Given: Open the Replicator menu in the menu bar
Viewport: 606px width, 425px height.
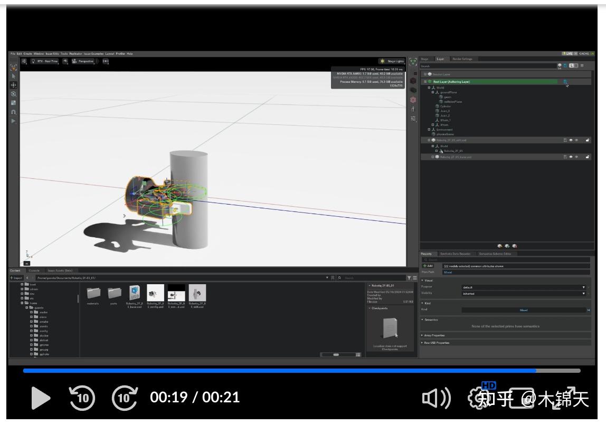Looking at the screenshot, I should point(75,54).
